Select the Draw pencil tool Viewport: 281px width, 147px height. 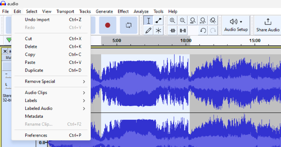point(148,30)
